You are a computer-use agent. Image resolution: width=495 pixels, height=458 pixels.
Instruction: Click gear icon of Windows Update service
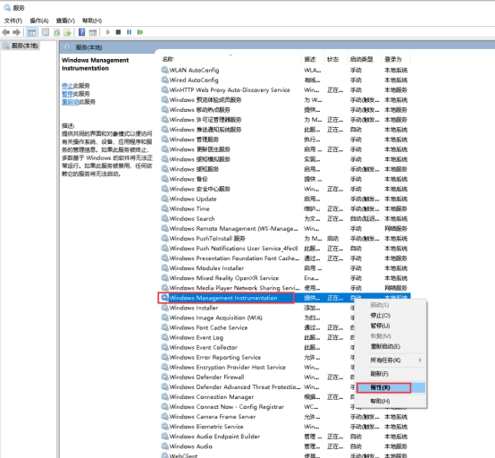(x=164, y=199)
